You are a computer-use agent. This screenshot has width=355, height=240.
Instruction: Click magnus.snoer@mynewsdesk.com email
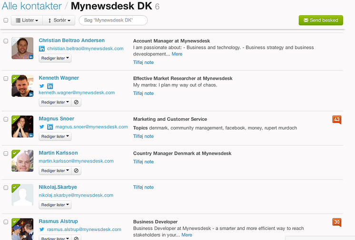(x=91, y=127)
